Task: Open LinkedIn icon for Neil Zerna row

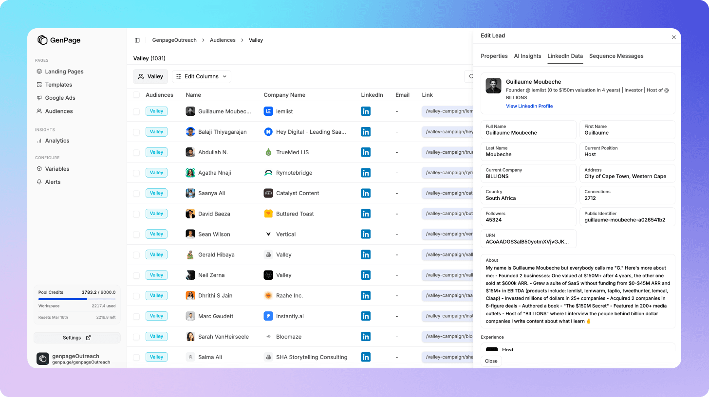Action: pyautogui.click(x=366, y=275)
